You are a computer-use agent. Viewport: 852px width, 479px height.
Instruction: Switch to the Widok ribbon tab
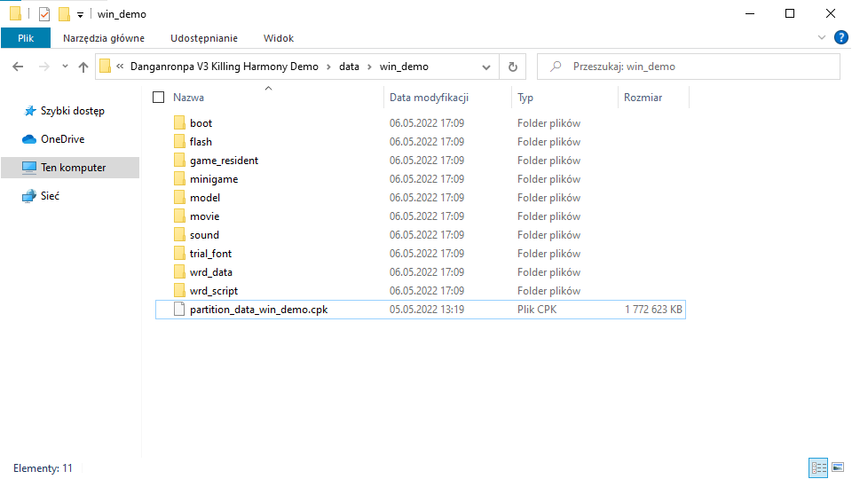pos(278,38)
